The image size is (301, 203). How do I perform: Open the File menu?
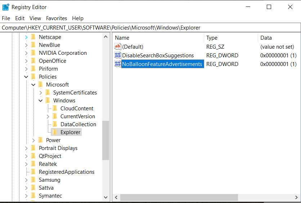(6, 18)
